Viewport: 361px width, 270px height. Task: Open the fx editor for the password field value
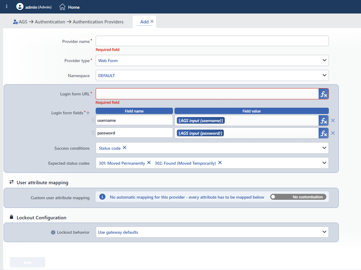click(x=323, y=133)
